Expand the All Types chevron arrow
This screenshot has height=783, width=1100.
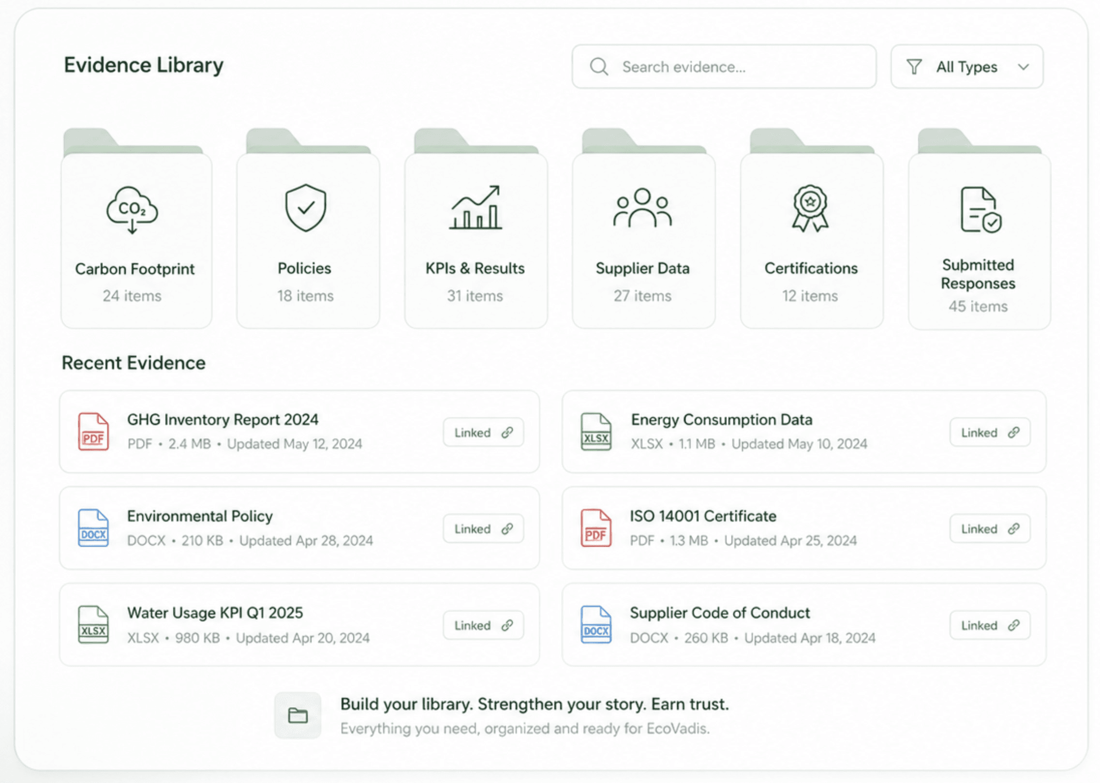click(1024, 67)
